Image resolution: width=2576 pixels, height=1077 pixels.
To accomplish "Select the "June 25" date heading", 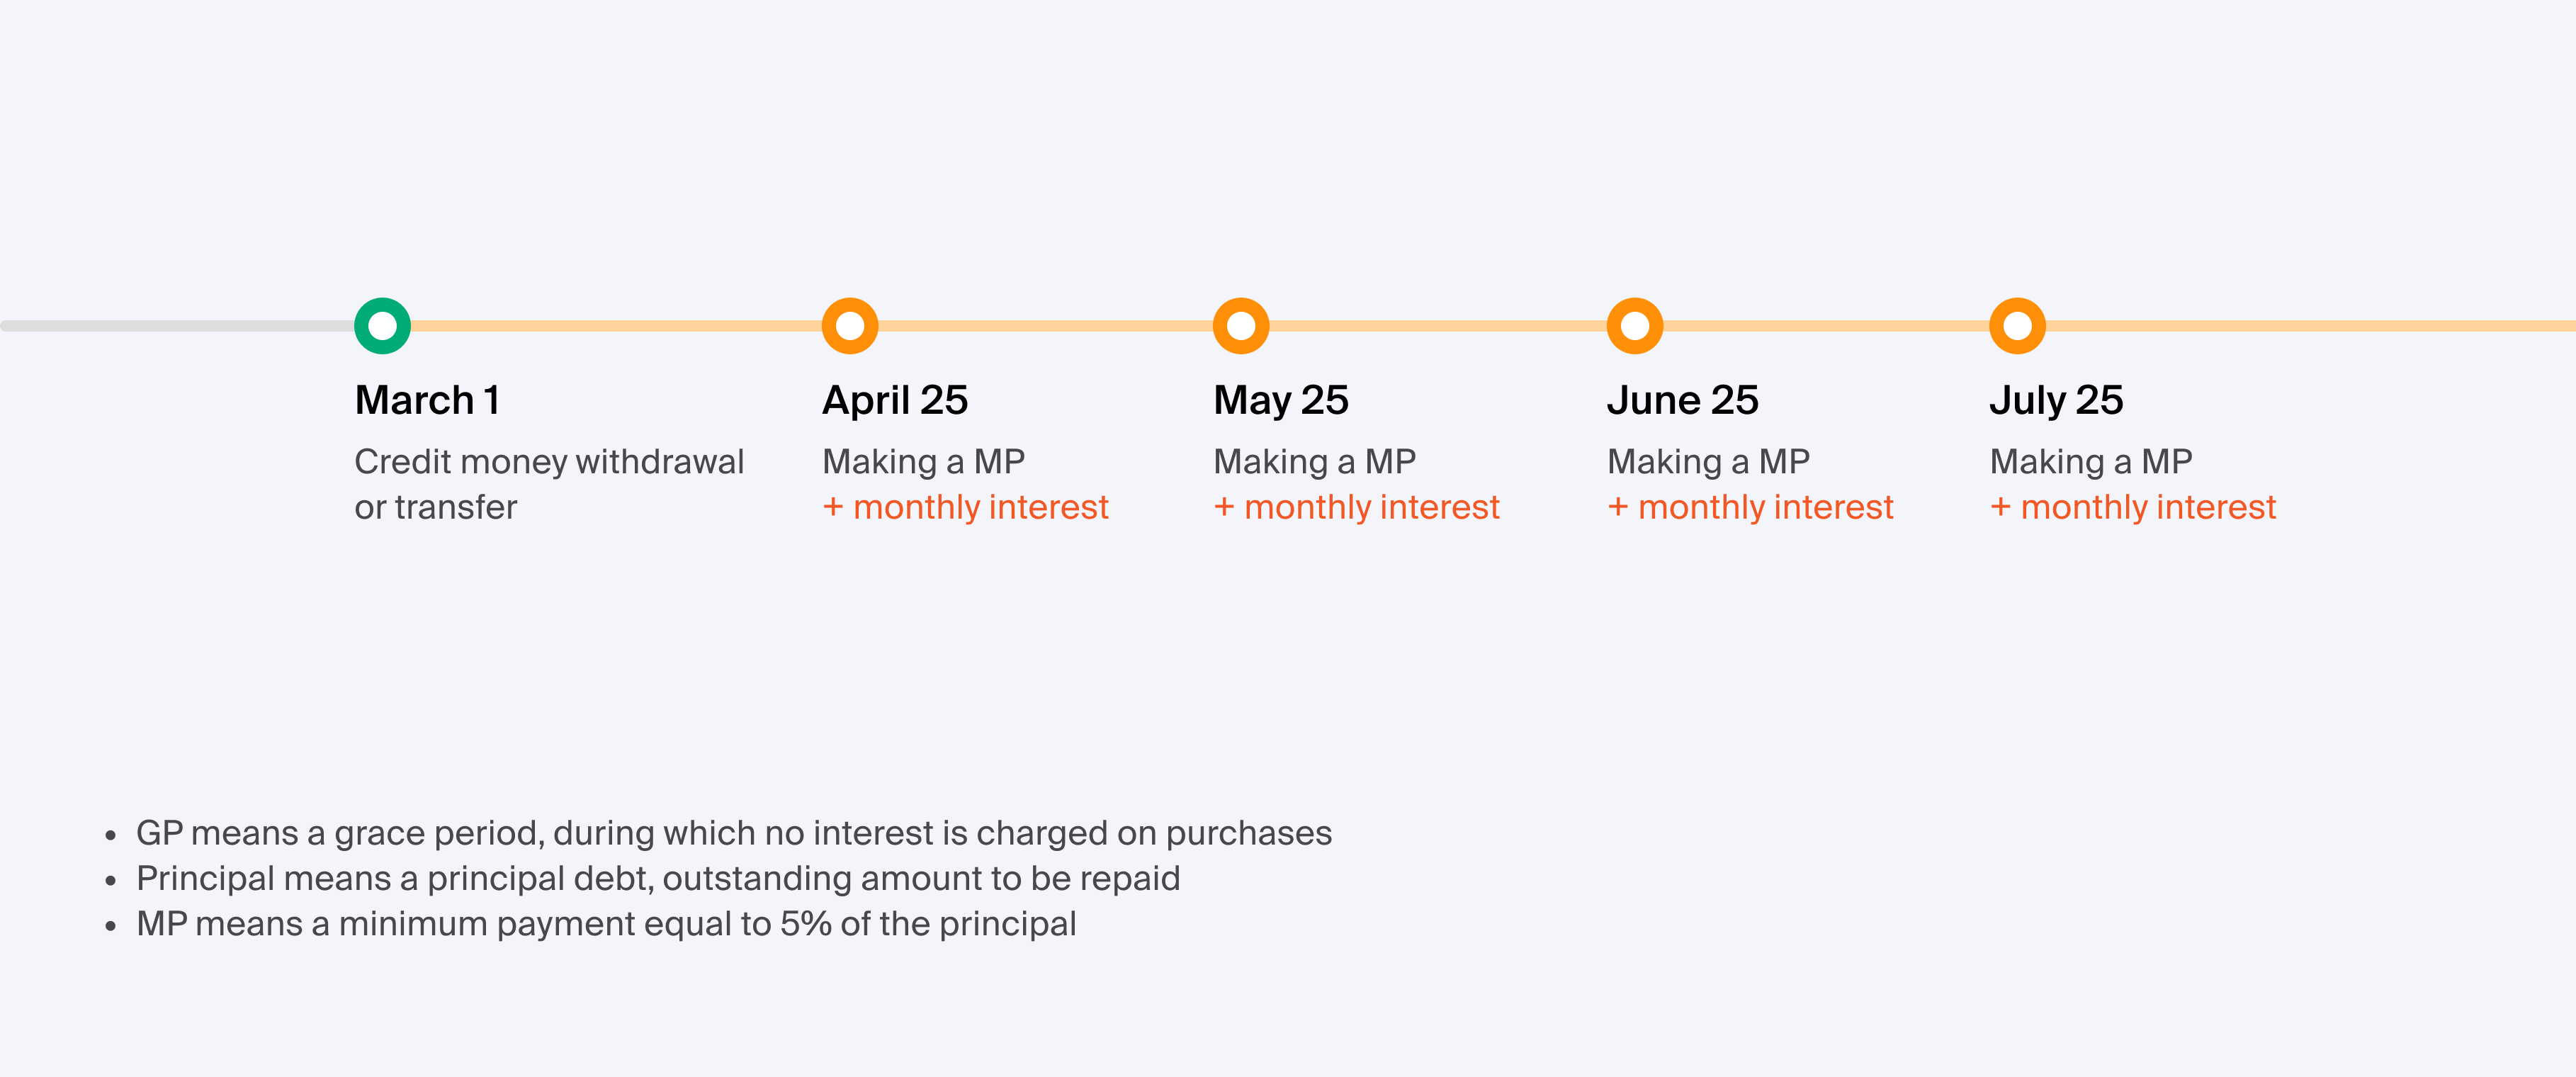I will point(1683,400).
